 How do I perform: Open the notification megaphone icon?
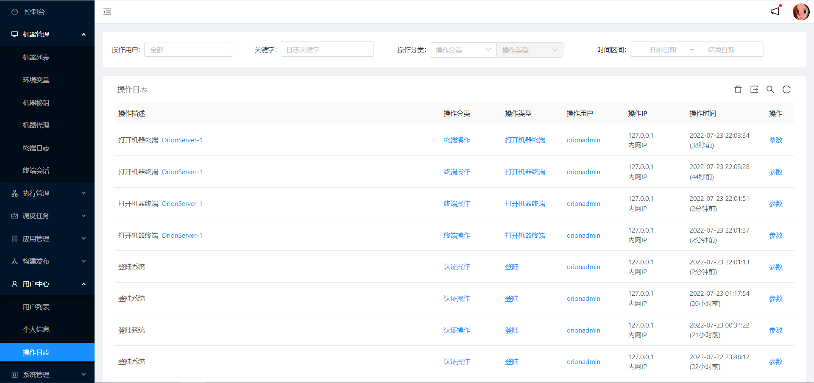(x=775, y=11)
